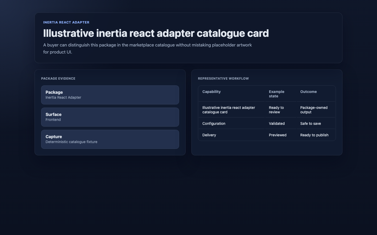Click the PACKAGE EVIDENCE section label
Viewport: 377px width, 235px height.
coord(58,79)
